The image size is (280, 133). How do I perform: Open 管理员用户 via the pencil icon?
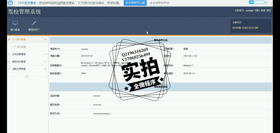coord(34,23)
